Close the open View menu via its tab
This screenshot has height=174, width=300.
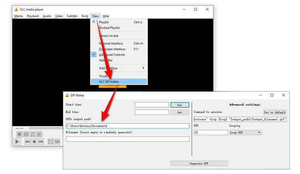pyautogui.click(x=95, y=16)
